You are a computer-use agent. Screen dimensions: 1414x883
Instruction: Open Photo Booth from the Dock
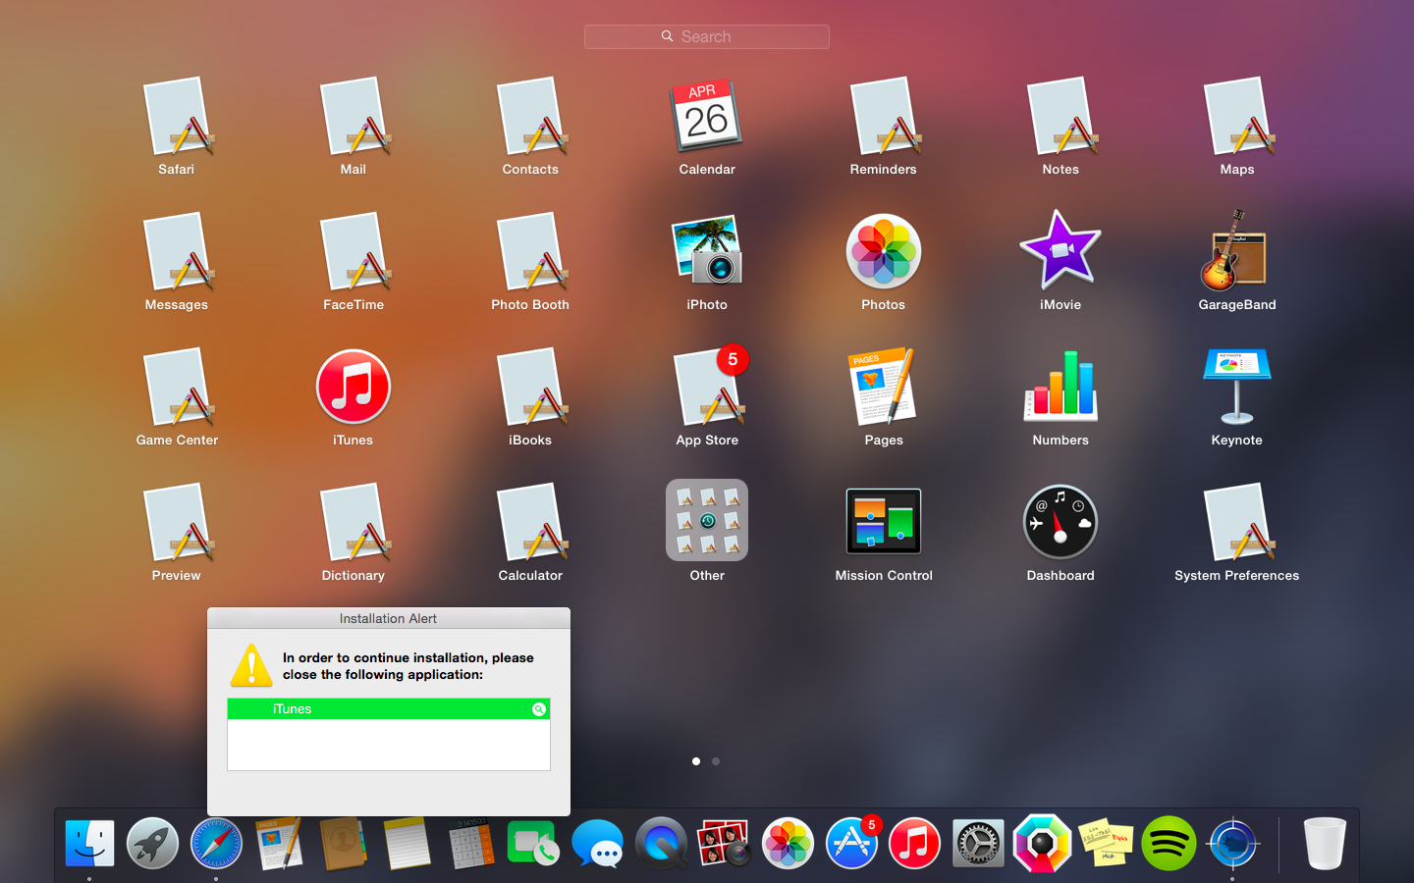click(724, 844)
